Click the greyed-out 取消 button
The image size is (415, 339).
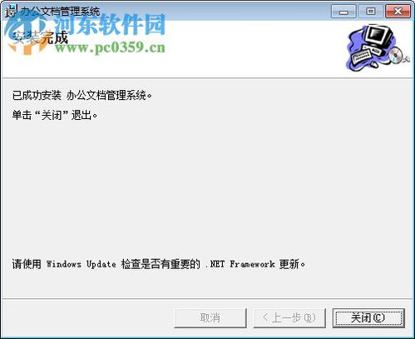(x=210, y=318)
